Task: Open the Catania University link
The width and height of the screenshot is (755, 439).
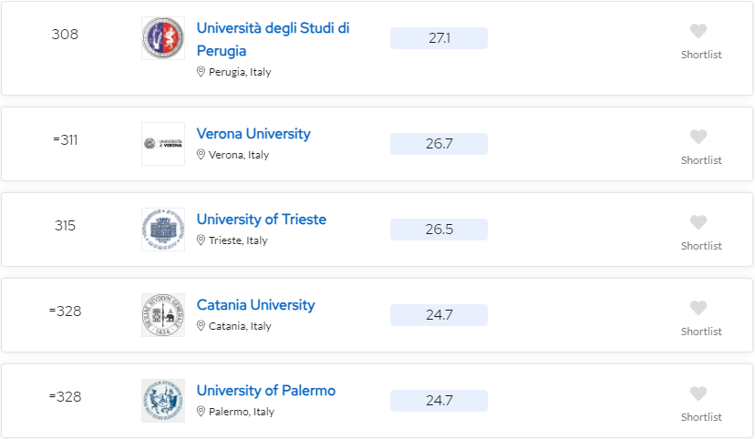Action: pyautogui.click(x=255, y=305)
